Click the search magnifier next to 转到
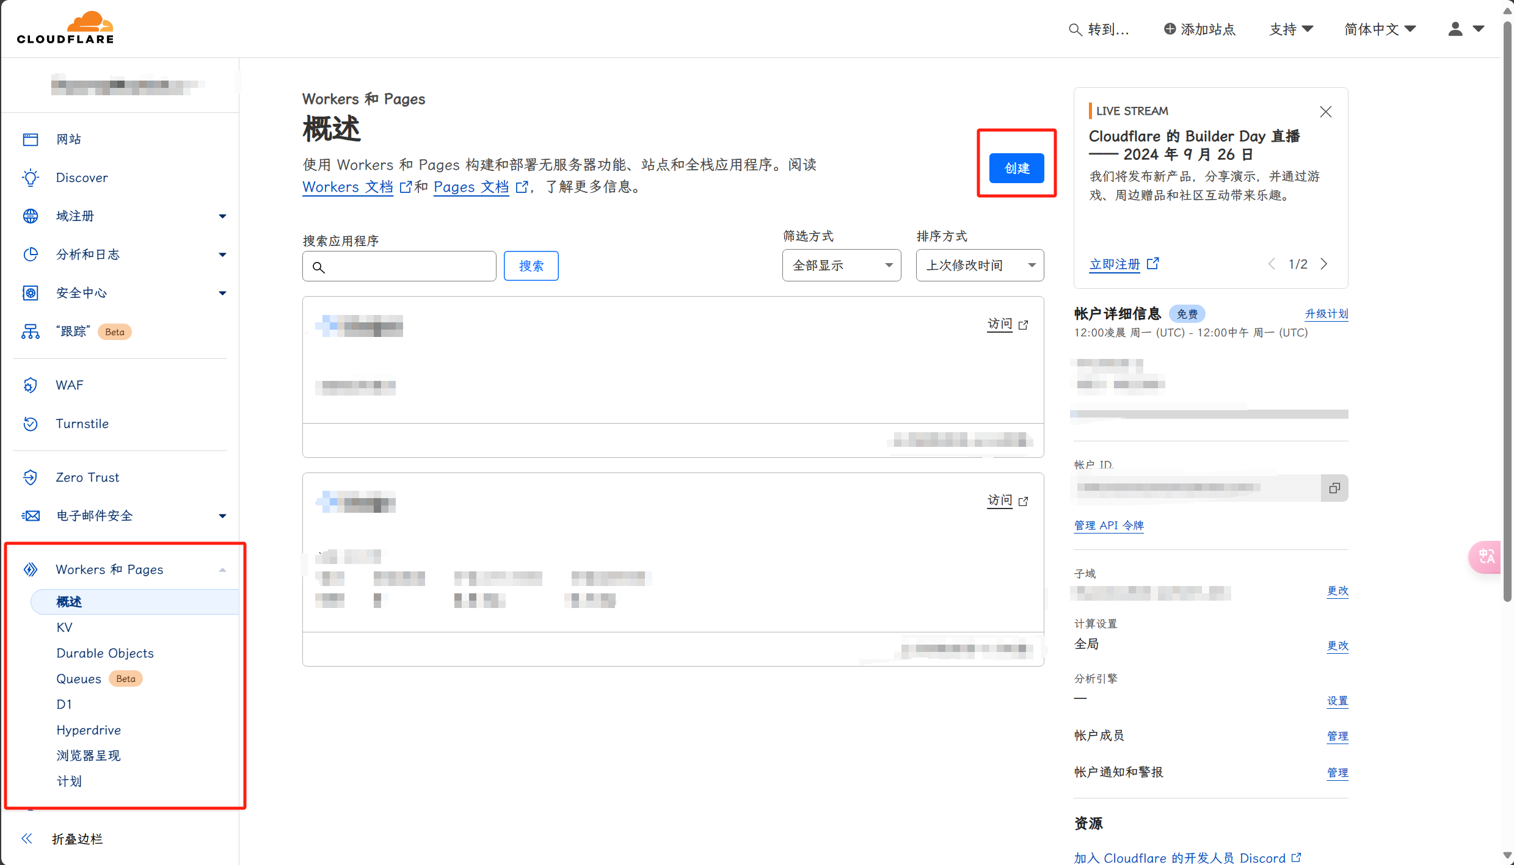 (1075, 29)
